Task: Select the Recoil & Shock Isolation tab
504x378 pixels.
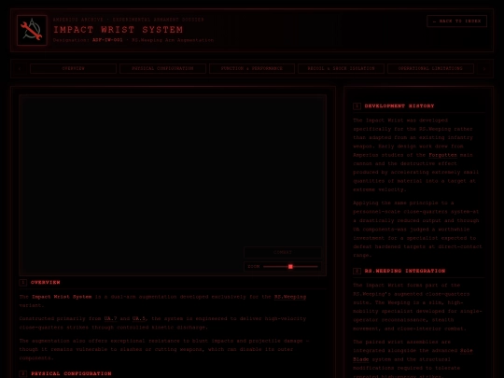Action: (341, 68)
